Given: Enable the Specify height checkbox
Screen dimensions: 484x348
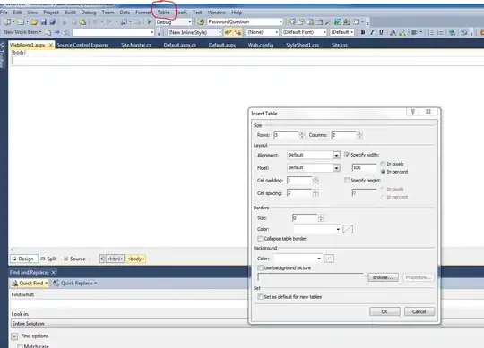Looking at the screenshot, I should [x=347, y=180].
